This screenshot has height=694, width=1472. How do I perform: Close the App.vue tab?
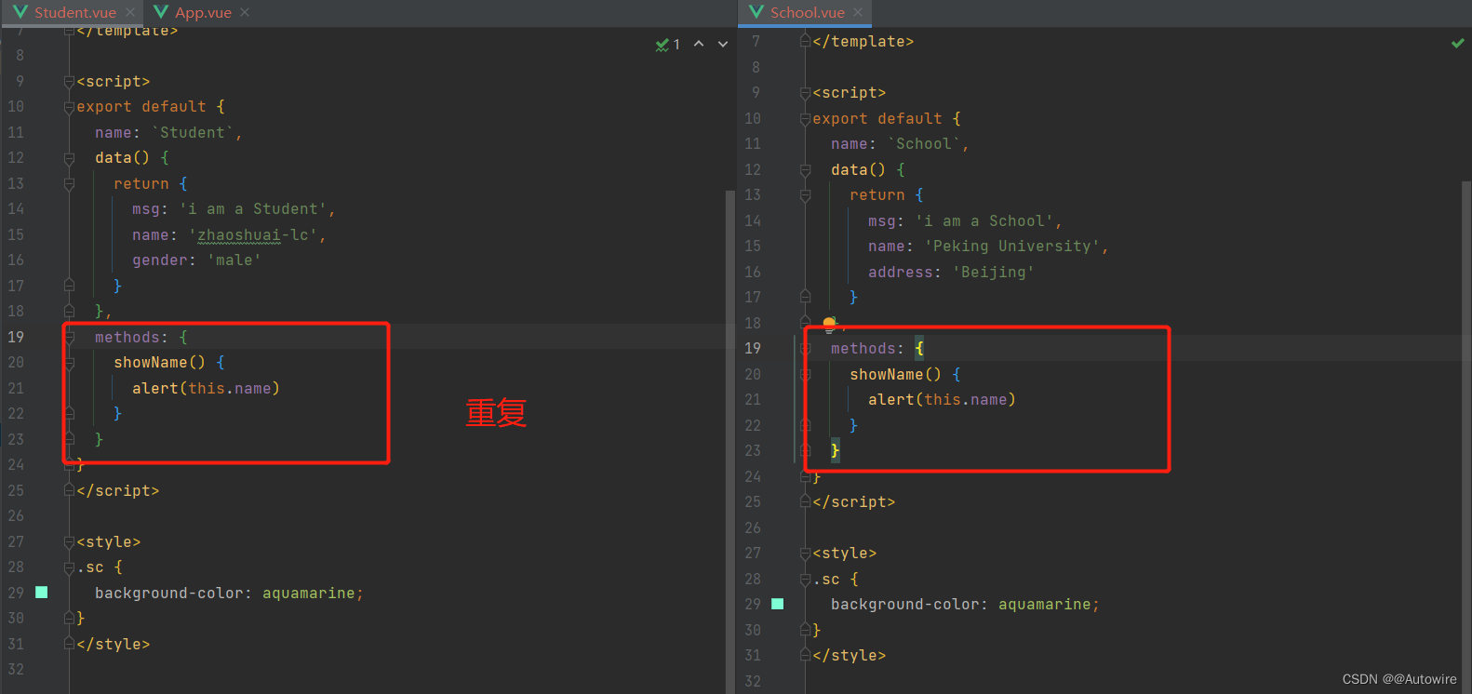(245, 12)
